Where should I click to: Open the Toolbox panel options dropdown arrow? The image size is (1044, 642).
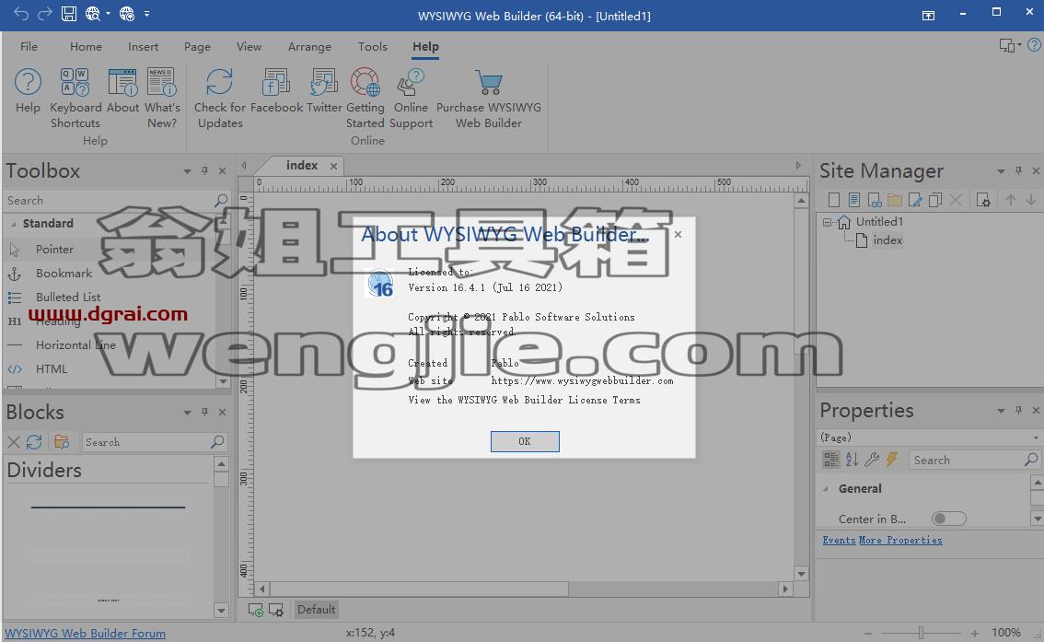point(187,171)
